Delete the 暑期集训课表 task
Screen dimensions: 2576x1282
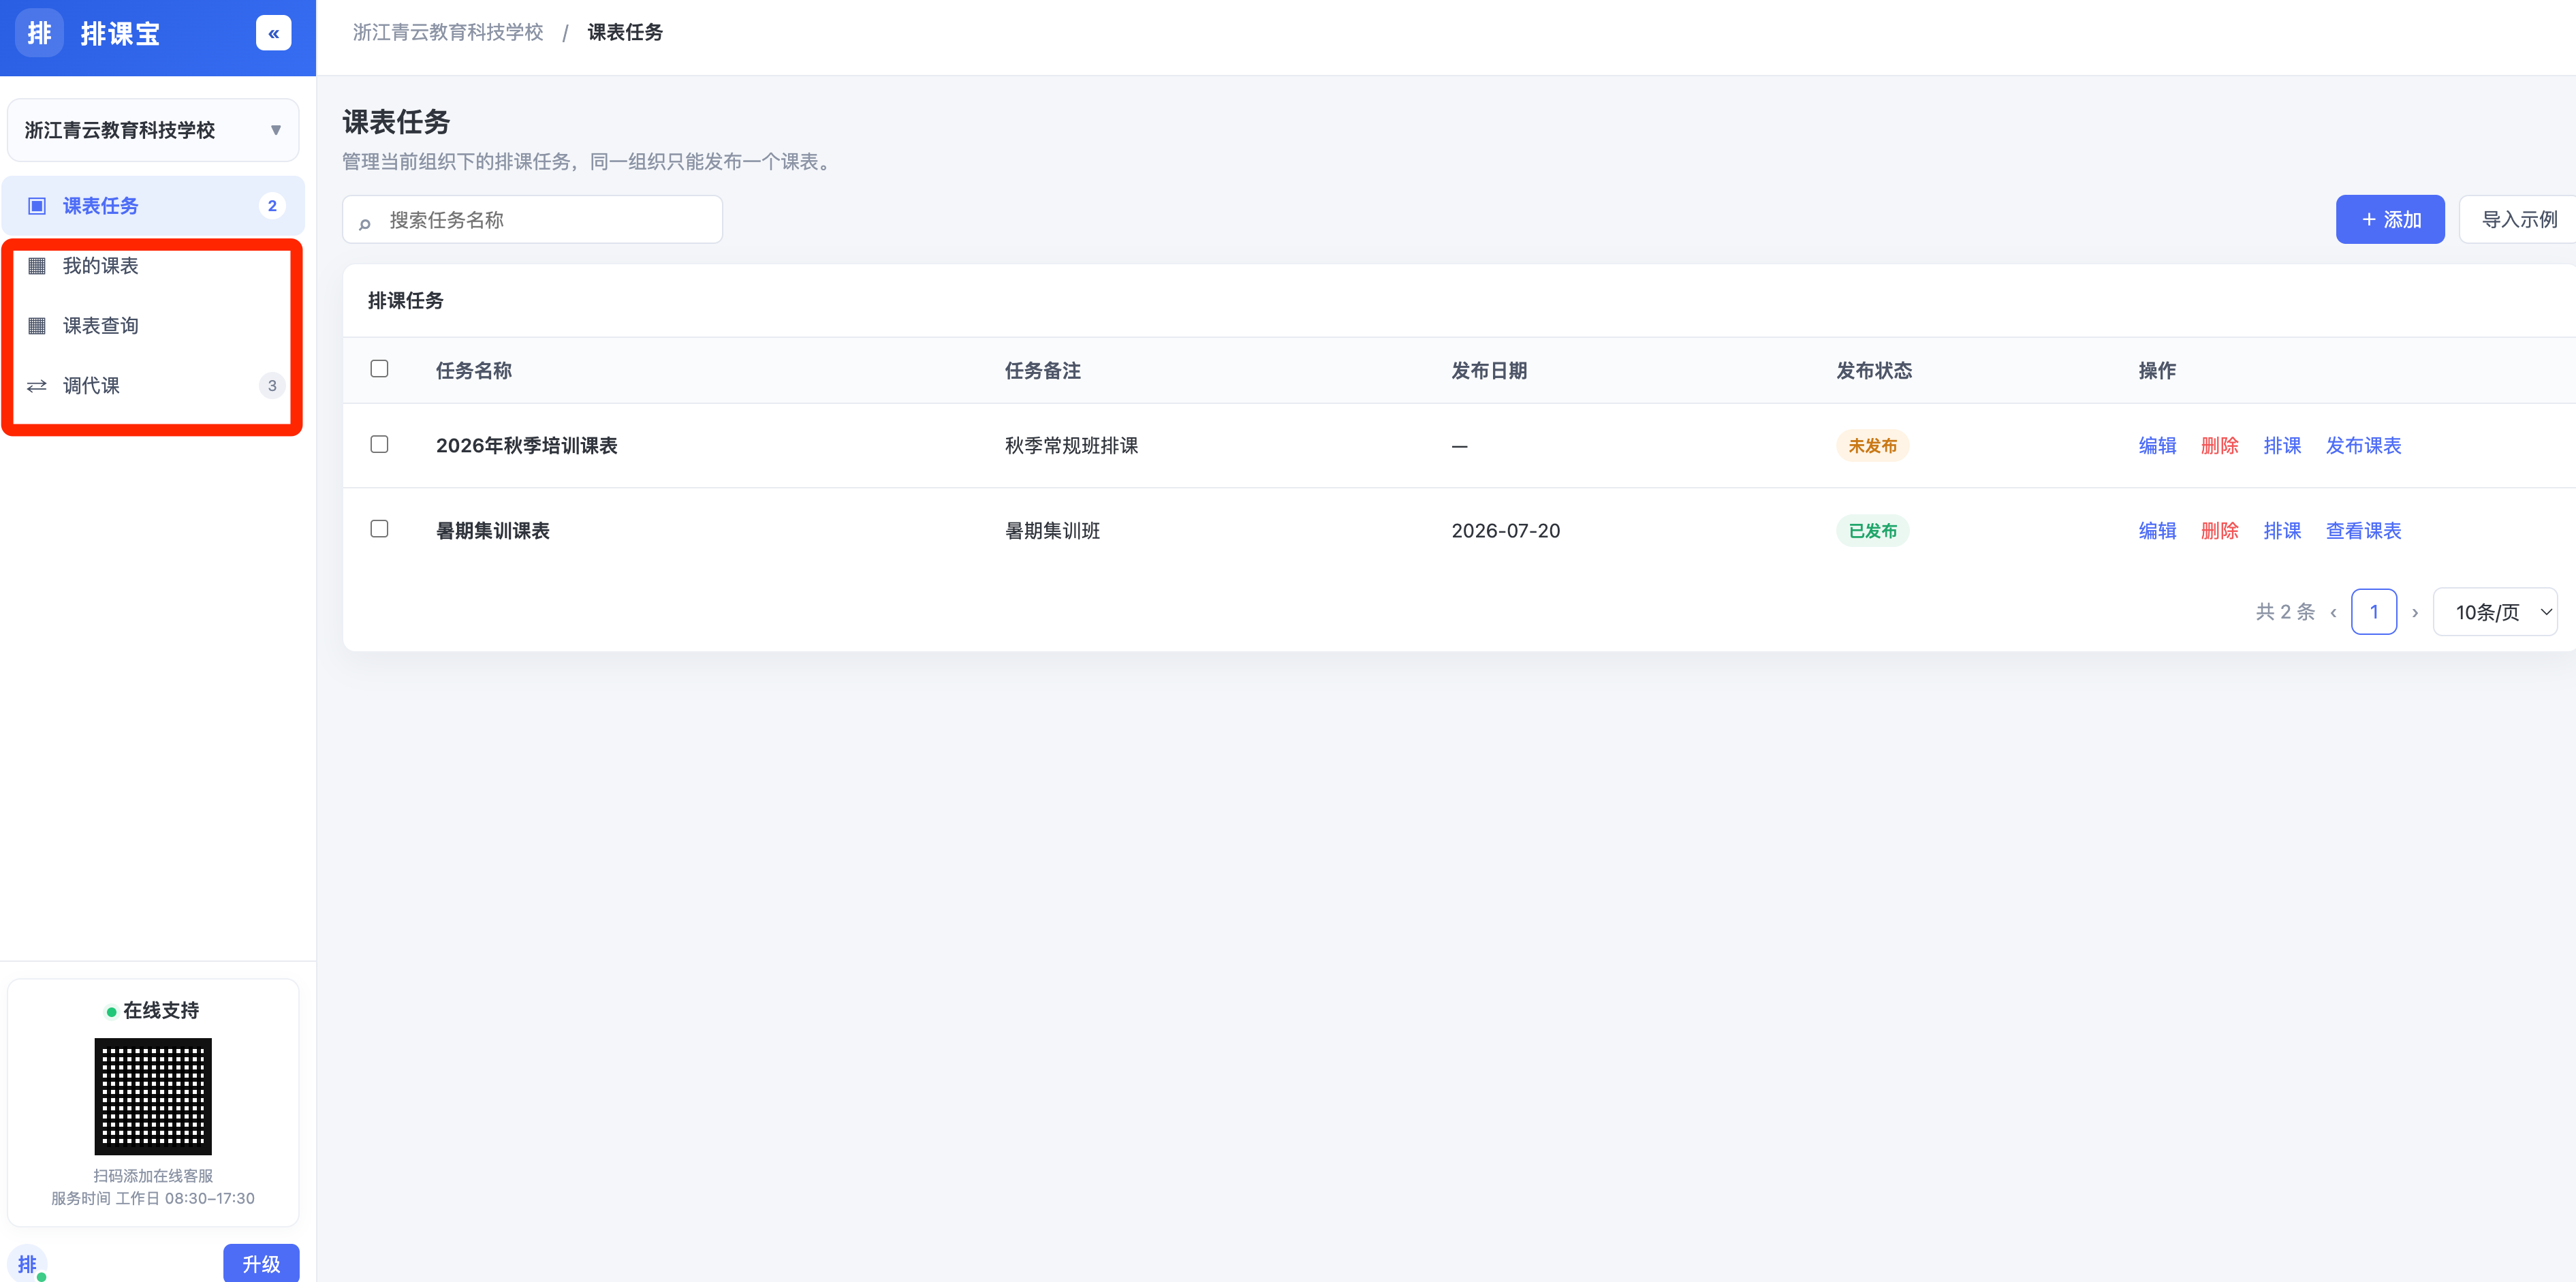click(2219, 531)
